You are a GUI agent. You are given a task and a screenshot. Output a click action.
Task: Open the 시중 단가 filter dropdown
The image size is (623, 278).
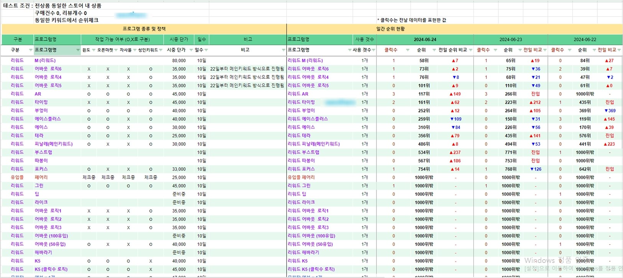click(191, 50)
